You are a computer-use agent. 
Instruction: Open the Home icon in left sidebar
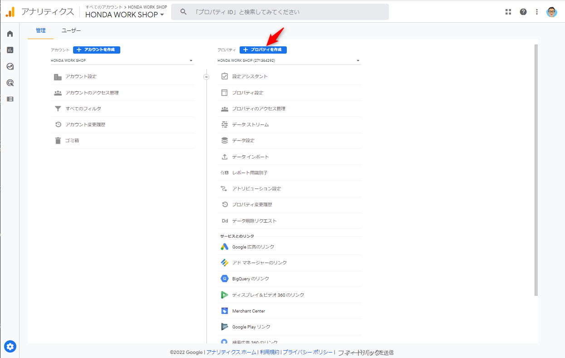click(10, 34)
